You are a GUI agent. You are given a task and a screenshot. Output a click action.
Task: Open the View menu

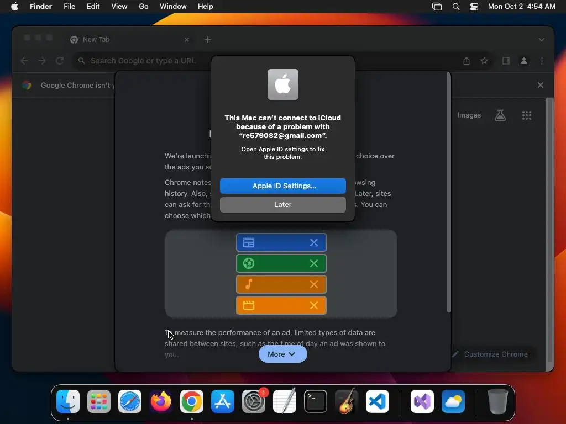[x=119, y=7]
